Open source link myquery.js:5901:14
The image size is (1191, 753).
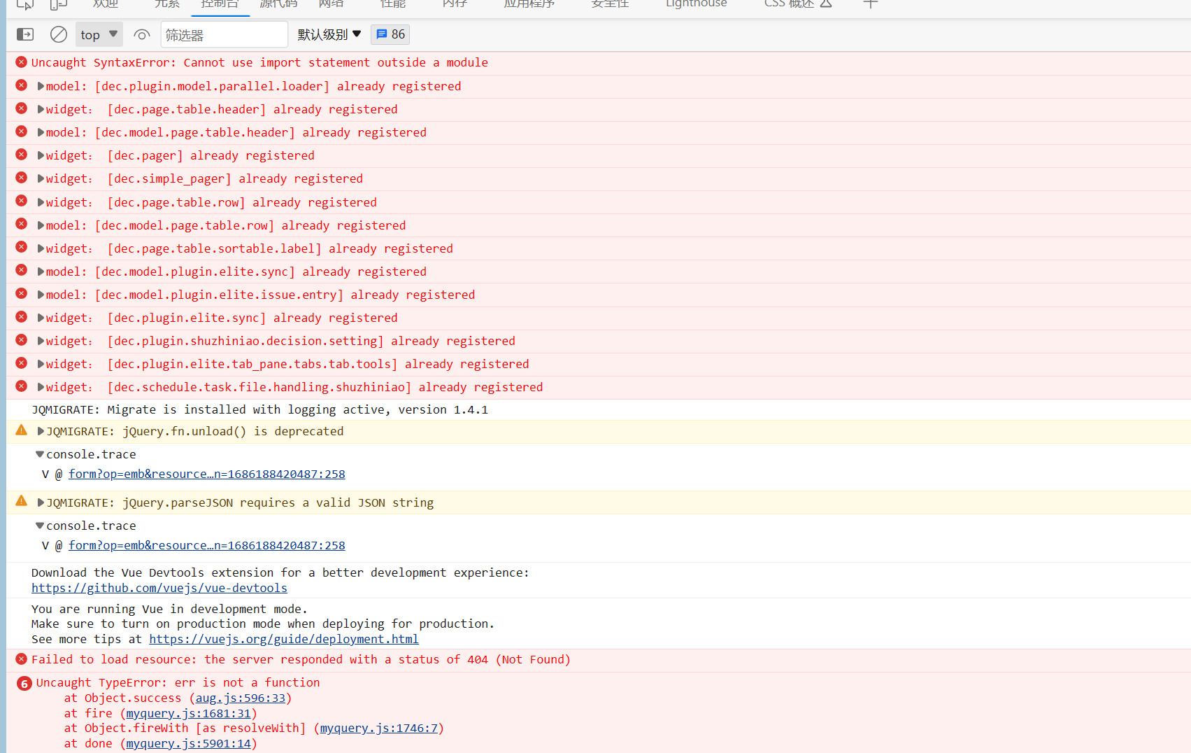(188, 743)
